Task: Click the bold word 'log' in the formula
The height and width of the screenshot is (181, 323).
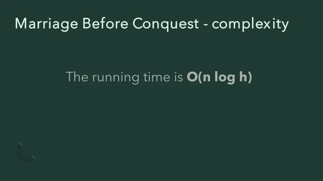Action: (x=225, y=78)
